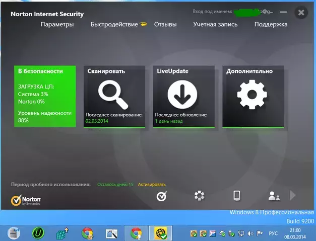Click the signed-in account name at top
The height and width of the screenshot is (241, 316).
[x=254, y=12]
